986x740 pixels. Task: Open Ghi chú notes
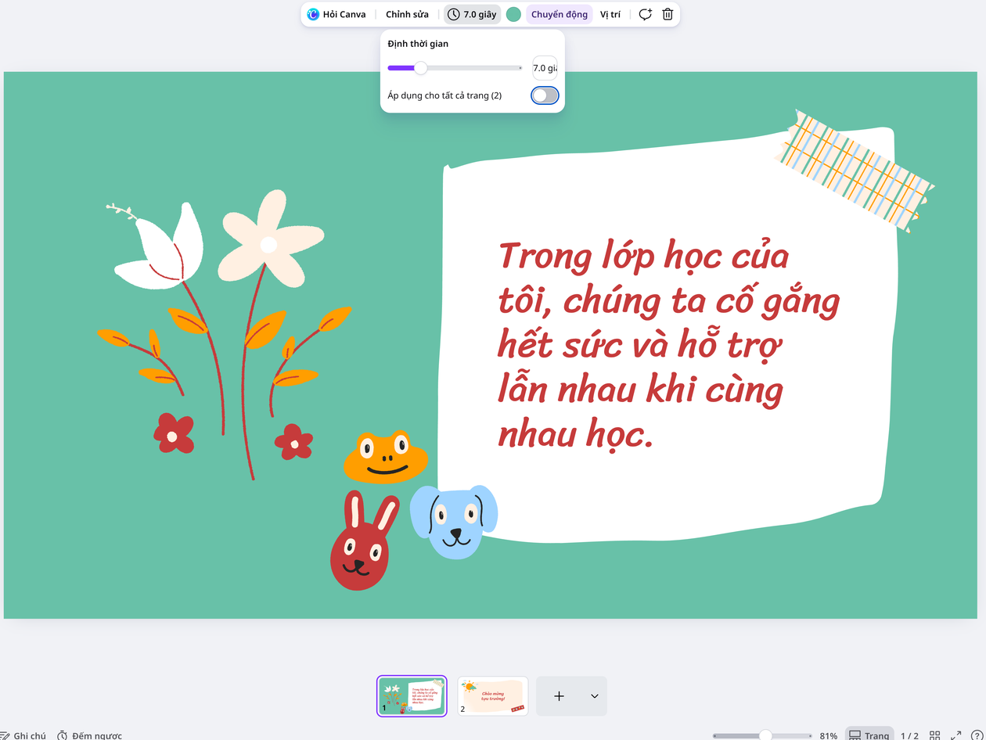(x=23, y=735)
